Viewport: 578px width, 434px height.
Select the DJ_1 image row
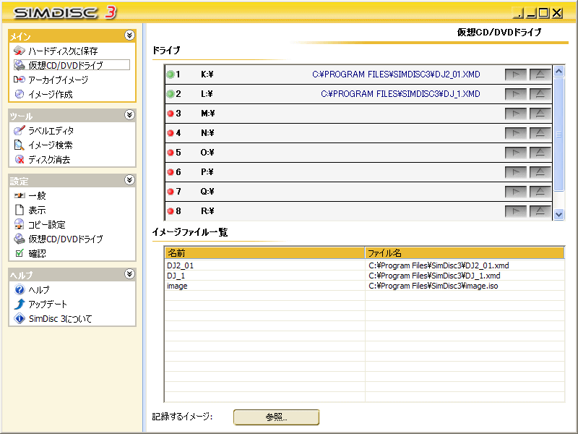click(365, 276)
